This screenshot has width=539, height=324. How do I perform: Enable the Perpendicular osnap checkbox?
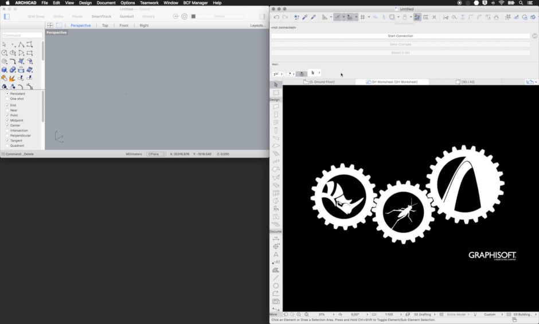7,135
